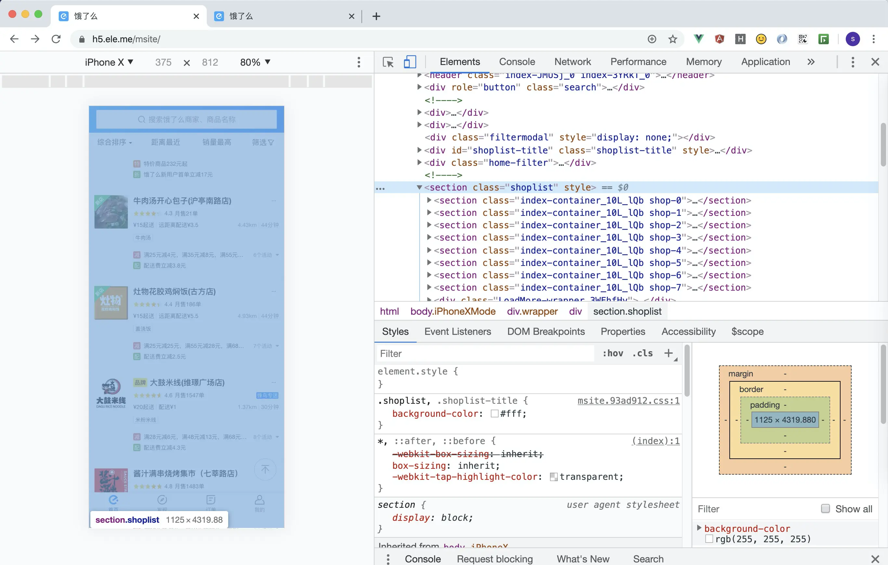
Task: Switch to the Network tab
Action: tap(572, 61)
